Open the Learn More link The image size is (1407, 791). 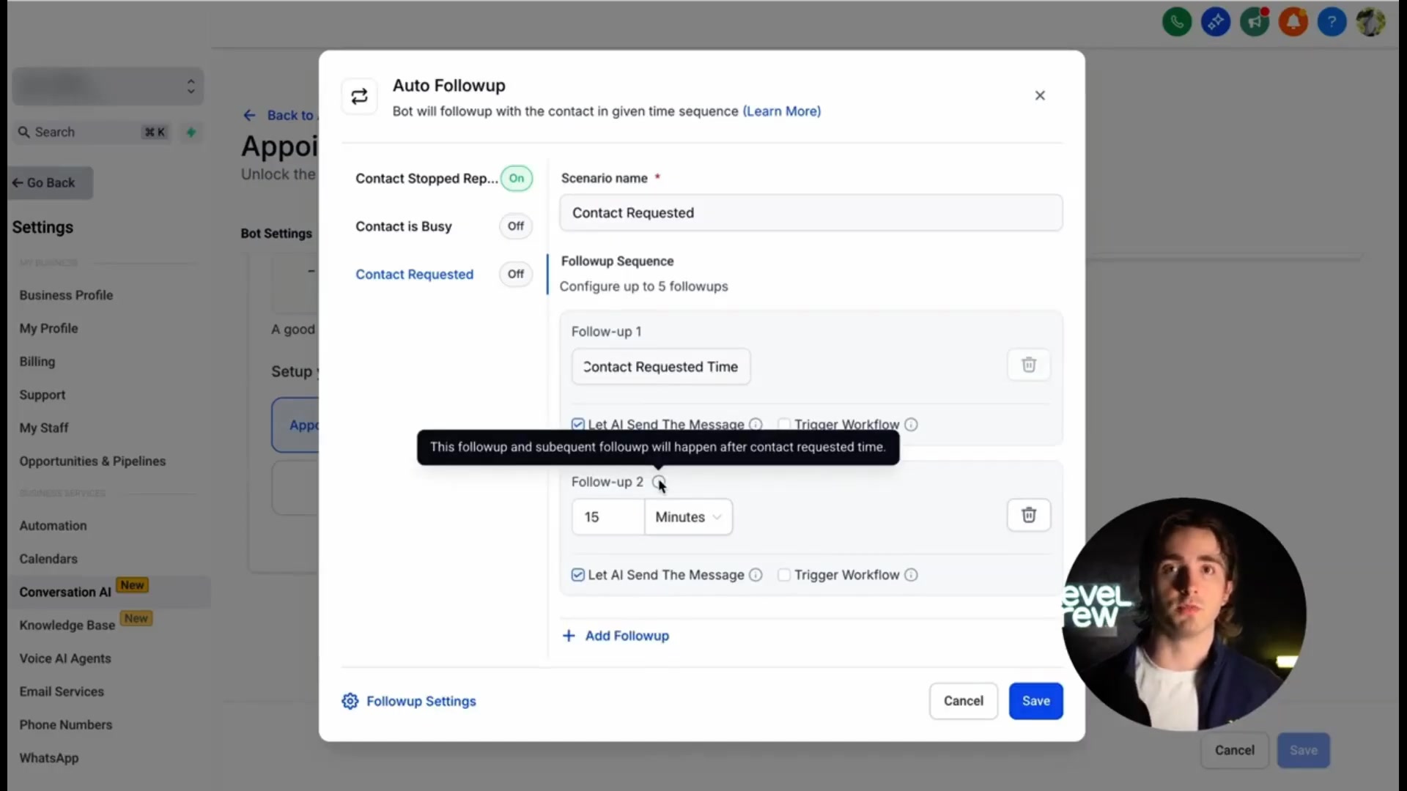(x=782, y=111)
